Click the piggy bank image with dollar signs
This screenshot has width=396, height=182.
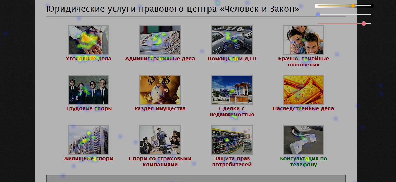pos(160,90)
